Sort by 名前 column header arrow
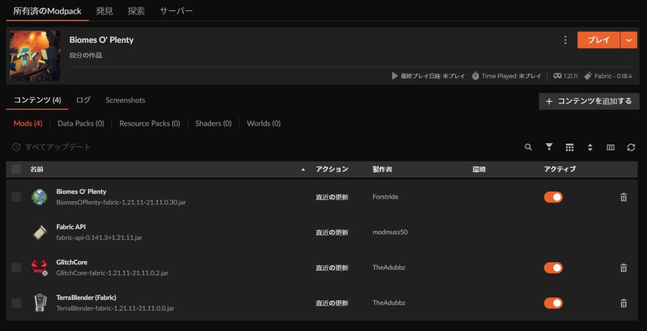This screenshot has height=331, width=647. coord(303,170)
